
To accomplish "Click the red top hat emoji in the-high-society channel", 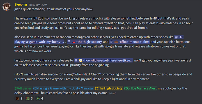I will [74, 42].
